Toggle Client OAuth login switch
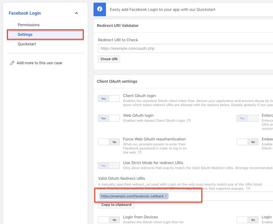This screenshot has height=224, width=273. tap(109, 99)
